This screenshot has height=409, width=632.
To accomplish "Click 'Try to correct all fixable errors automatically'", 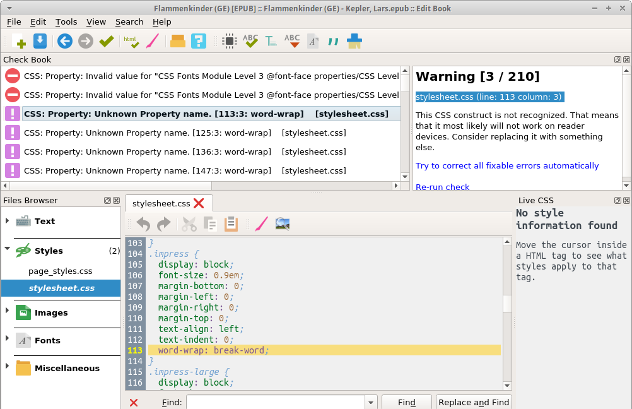I will pyautogui.click(x=507, y=165).
